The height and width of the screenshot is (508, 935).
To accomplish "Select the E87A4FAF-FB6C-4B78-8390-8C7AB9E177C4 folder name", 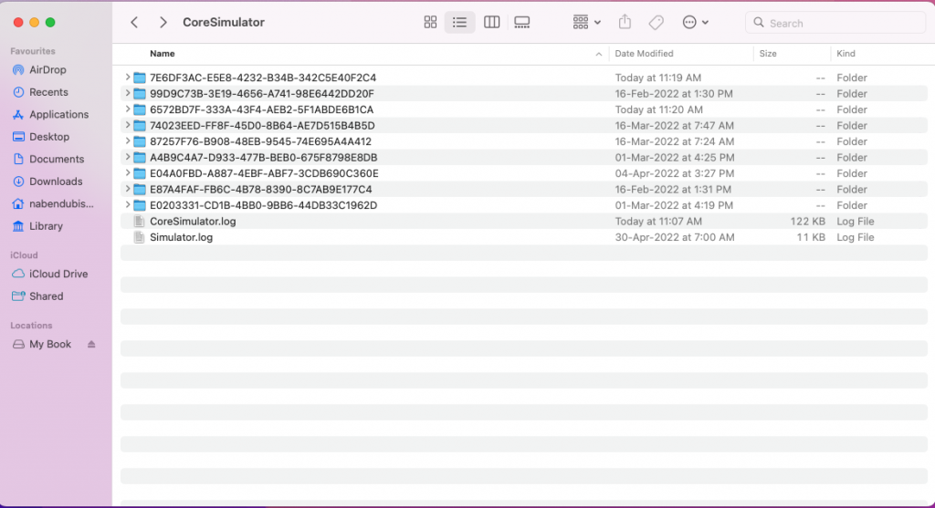I will (x=260, y=190).
